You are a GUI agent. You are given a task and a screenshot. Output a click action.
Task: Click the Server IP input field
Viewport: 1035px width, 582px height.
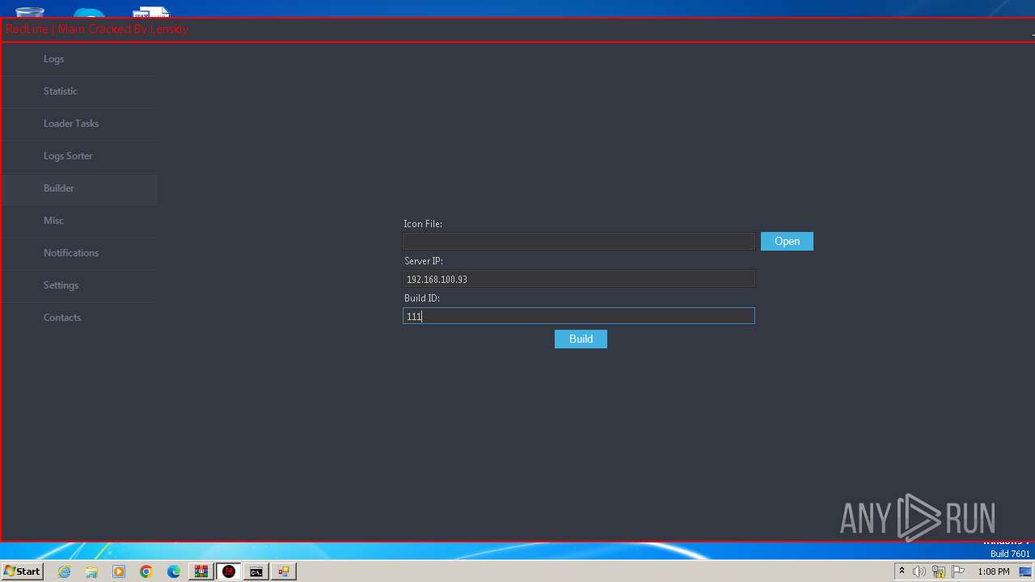[579, 279]
